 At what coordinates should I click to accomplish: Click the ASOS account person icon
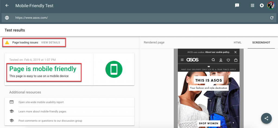pos(221,60)
